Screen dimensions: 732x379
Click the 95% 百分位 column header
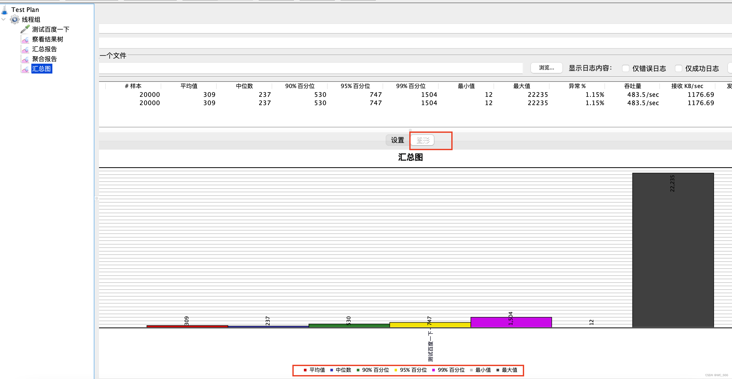[355, 86]
